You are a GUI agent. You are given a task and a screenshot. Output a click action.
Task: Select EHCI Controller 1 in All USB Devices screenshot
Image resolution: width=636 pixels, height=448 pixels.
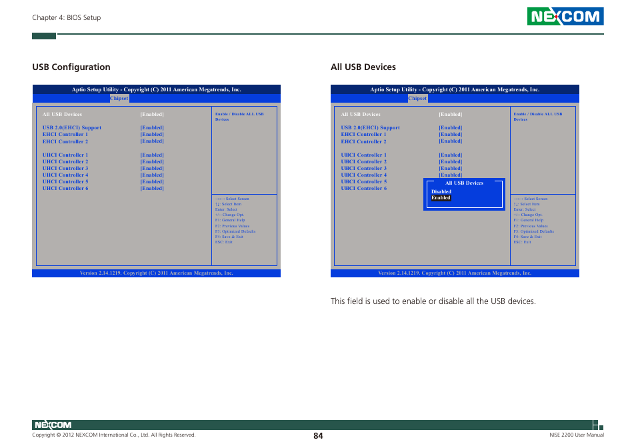click(364, 134)
